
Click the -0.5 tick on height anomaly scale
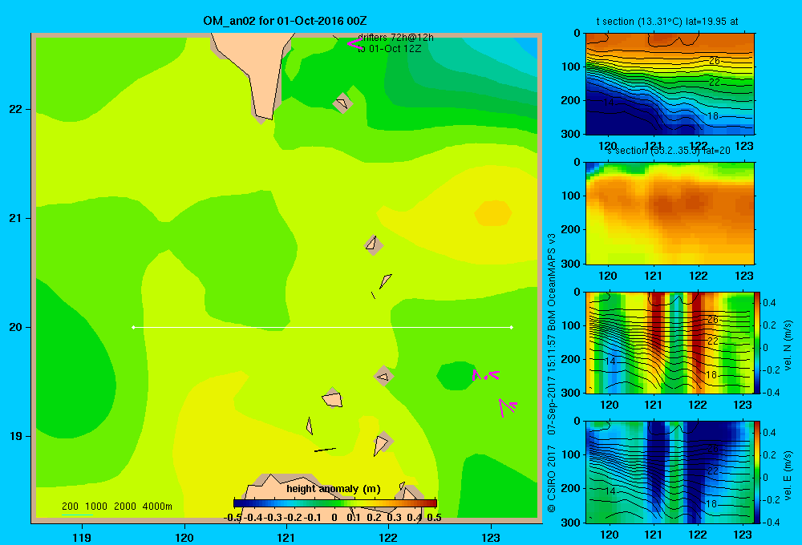(233, 518)
